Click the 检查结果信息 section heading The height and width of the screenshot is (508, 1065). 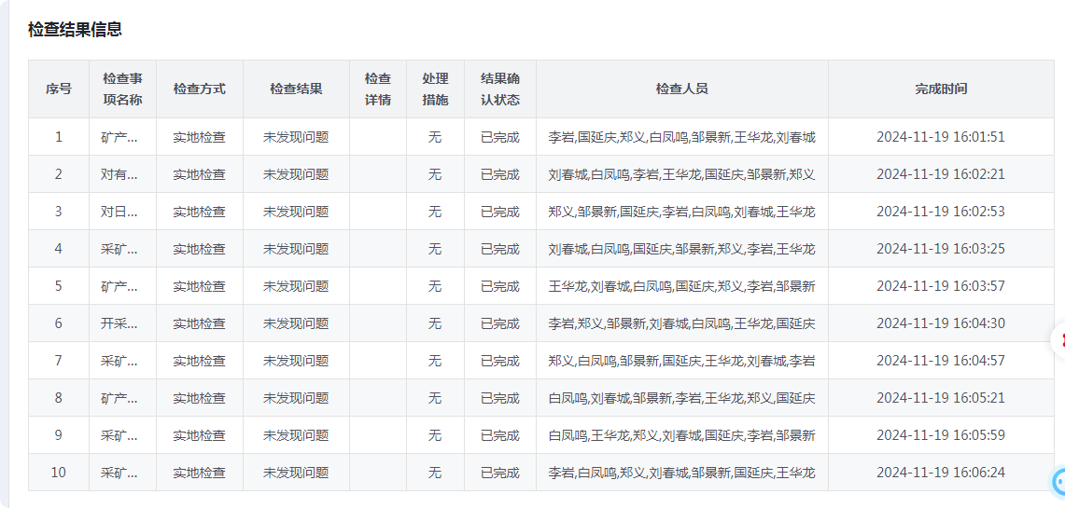pyautogui.click(x=75, y=29)
